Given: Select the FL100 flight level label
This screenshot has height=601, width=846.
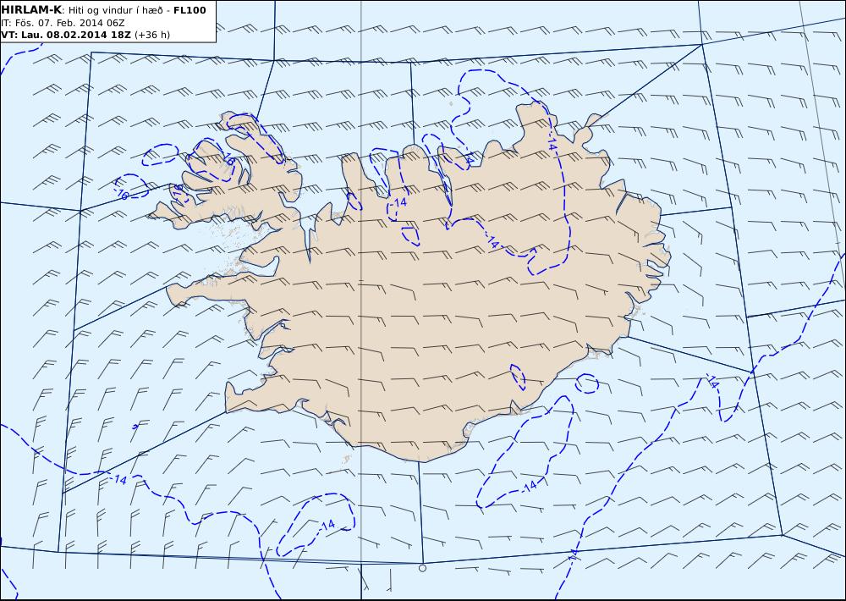Looking at the screenshot, I should pos(190,9).
